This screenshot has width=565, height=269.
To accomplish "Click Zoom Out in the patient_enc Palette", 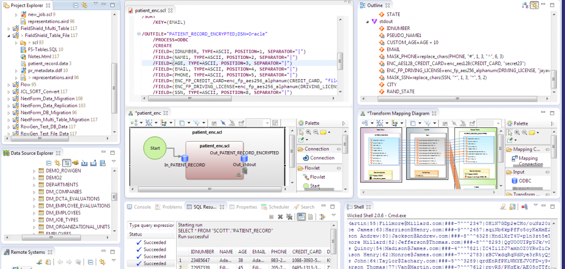I will pyautogui.click(x=316, y=132).
